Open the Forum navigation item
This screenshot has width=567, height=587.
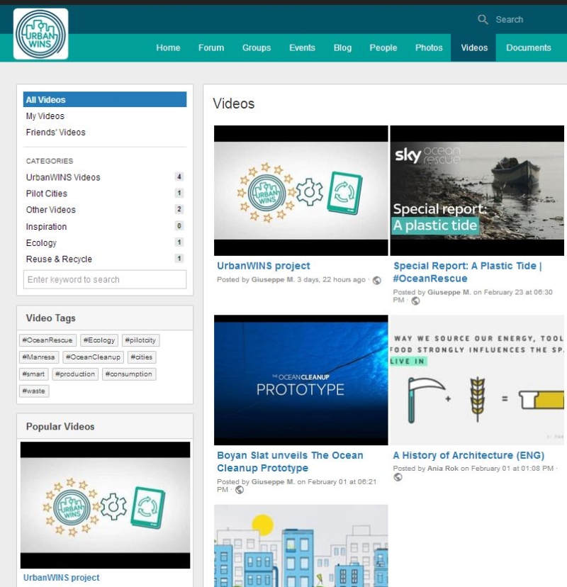coord(210,47)
